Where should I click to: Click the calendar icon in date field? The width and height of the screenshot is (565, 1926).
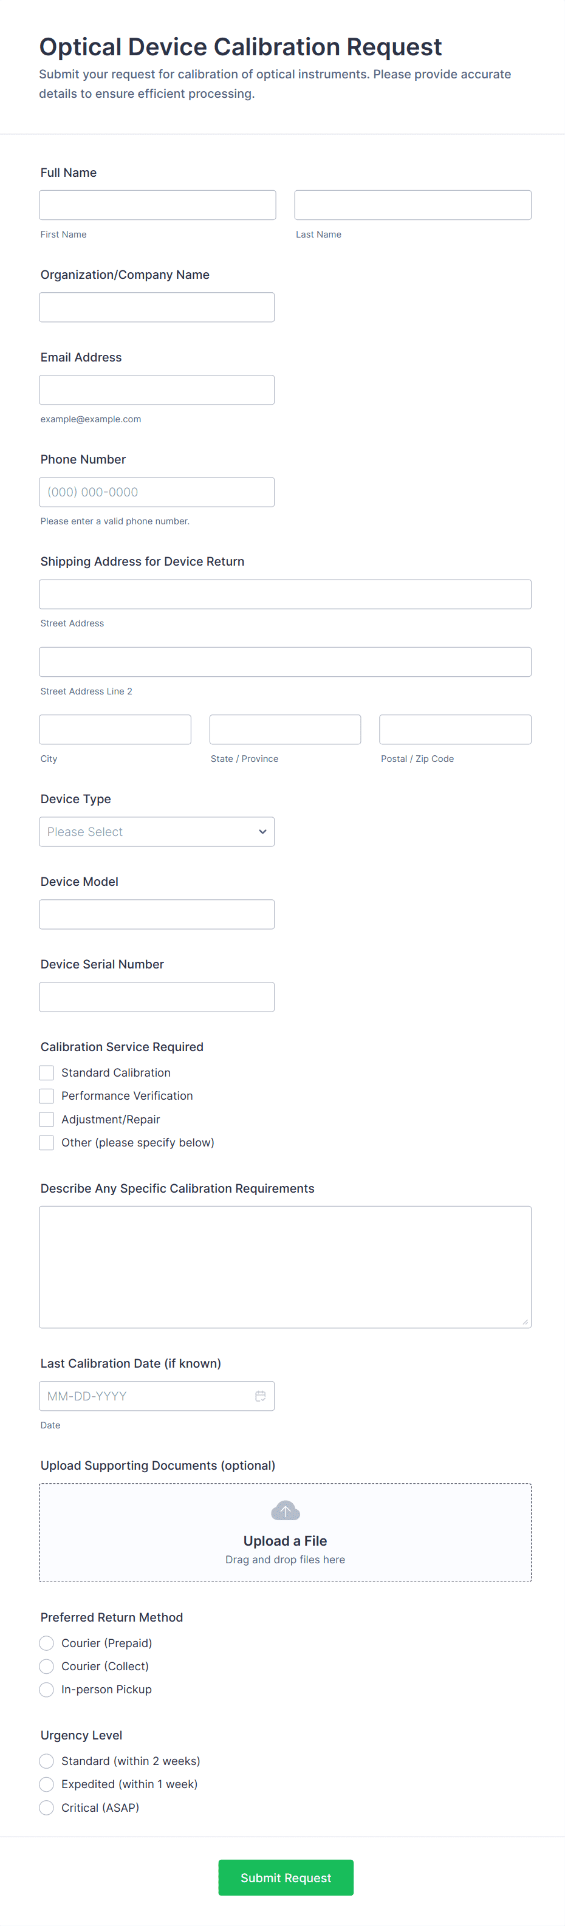coord(260,1395)
